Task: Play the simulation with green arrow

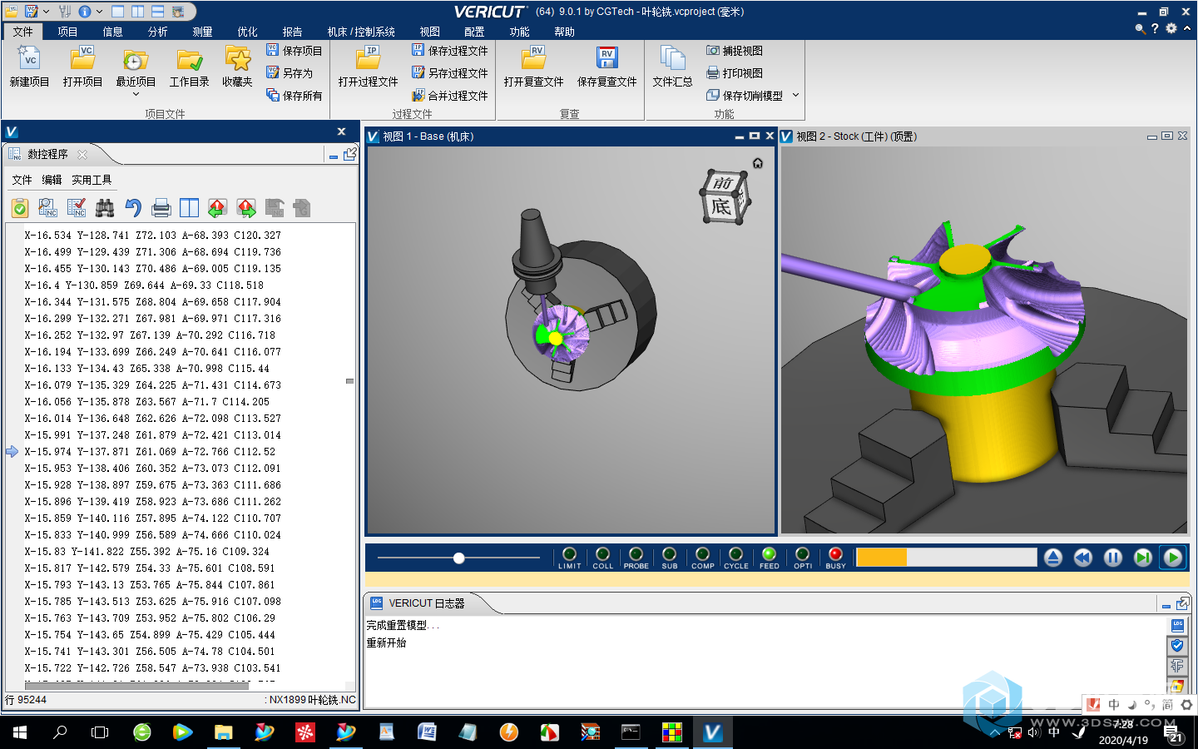Action: click(1173, 558)
